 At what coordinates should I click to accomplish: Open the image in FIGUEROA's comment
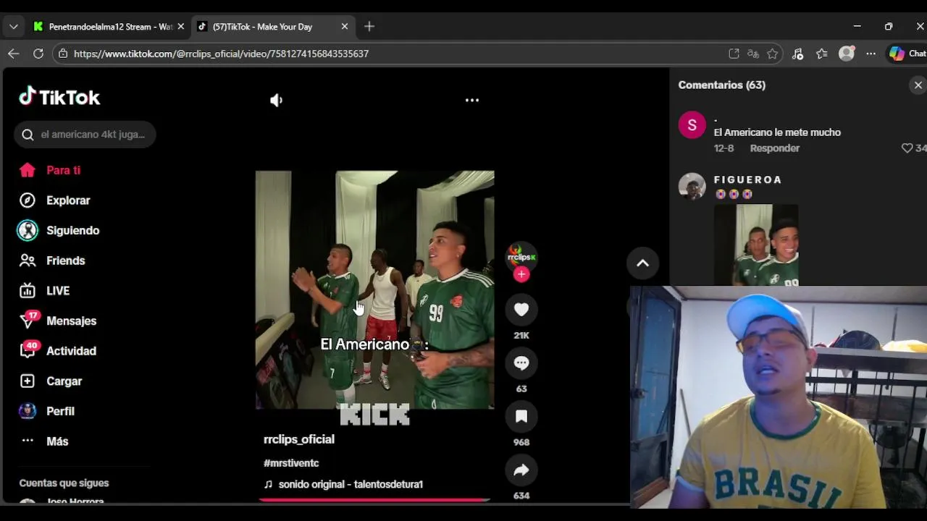pyautogui.click(x=756, y=245)
